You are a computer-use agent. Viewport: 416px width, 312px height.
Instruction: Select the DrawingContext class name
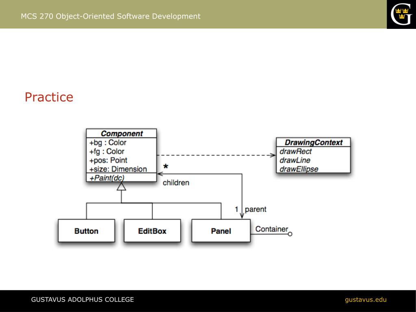point(314,142)
